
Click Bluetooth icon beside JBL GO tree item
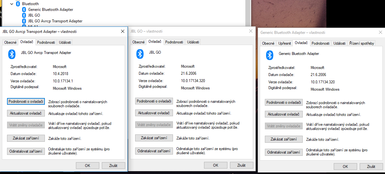pos(24,15)
